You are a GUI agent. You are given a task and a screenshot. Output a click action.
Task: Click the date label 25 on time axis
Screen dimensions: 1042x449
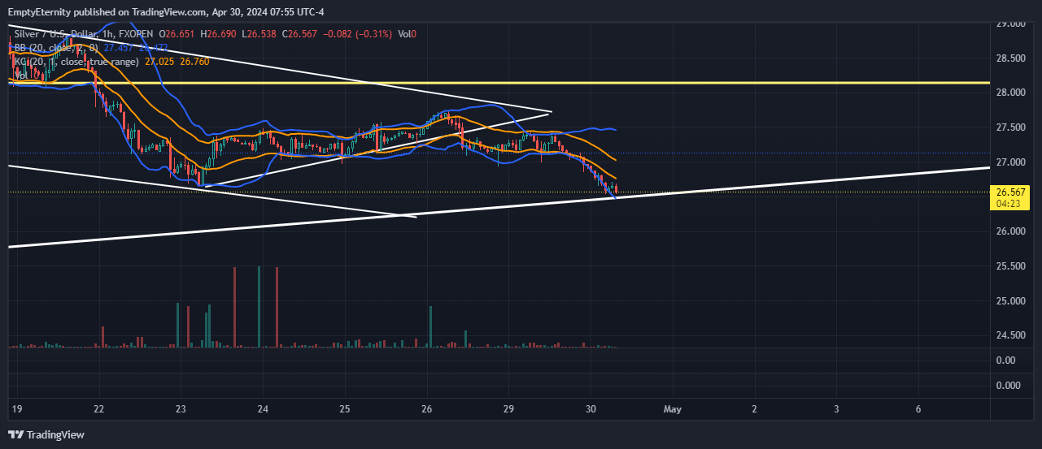pyautogui.click(x=345, y=408)
